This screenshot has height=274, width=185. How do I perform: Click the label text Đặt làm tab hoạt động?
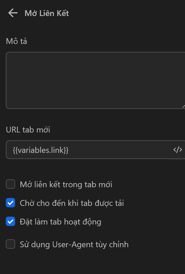tap(61, 222)
